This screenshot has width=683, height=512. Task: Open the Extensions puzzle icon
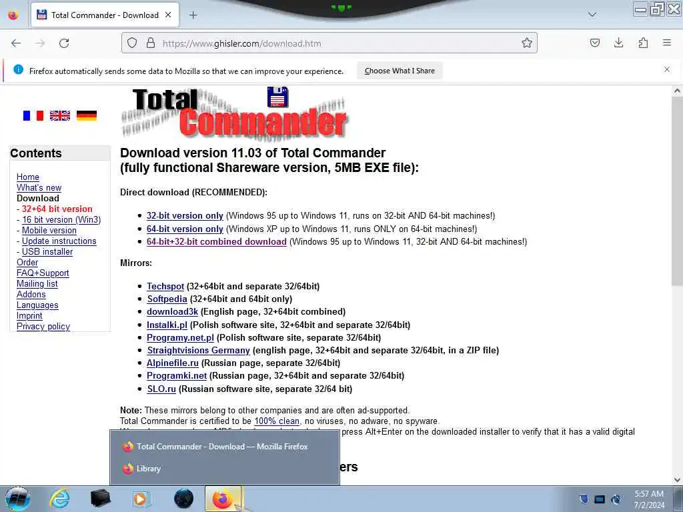[x=643, y=43]
